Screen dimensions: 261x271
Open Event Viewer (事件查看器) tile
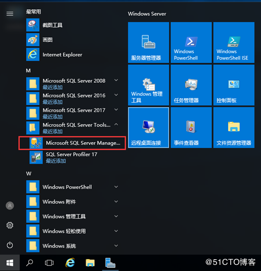[x=191, y=127]
